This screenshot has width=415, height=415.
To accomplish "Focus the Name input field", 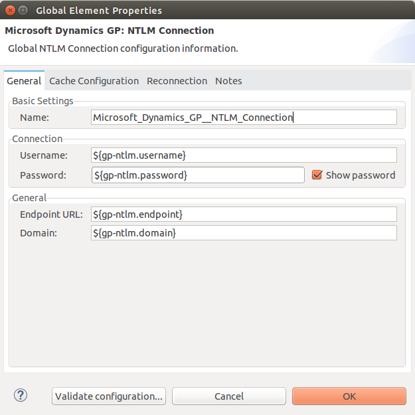I will coord(244,118).
